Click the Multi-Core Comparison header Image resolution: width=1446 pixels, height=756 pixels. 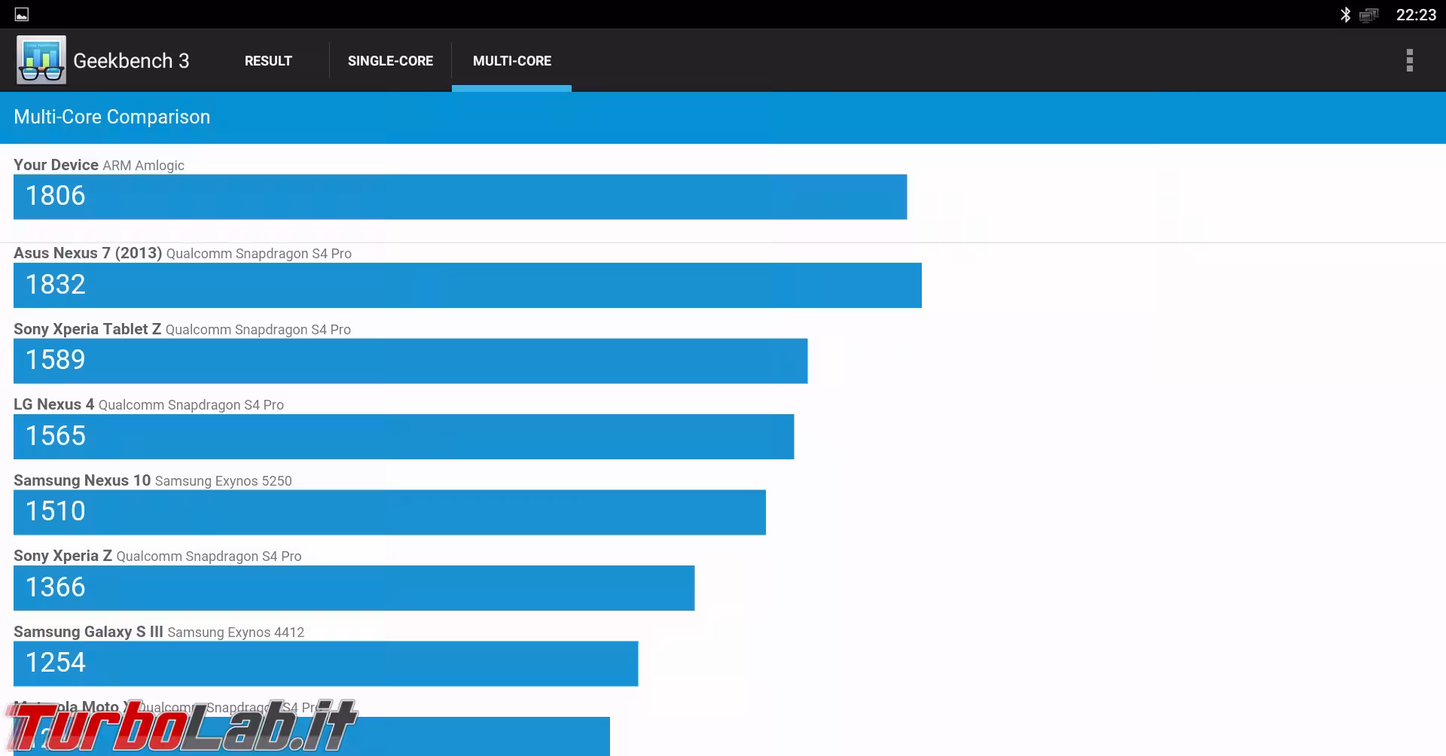pyautogui.click(x=112, y=117)
